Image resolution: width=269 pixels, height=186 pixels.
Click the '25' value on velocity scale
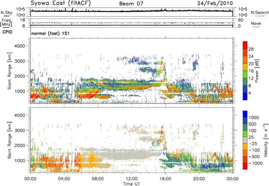(x=251, y=137)
